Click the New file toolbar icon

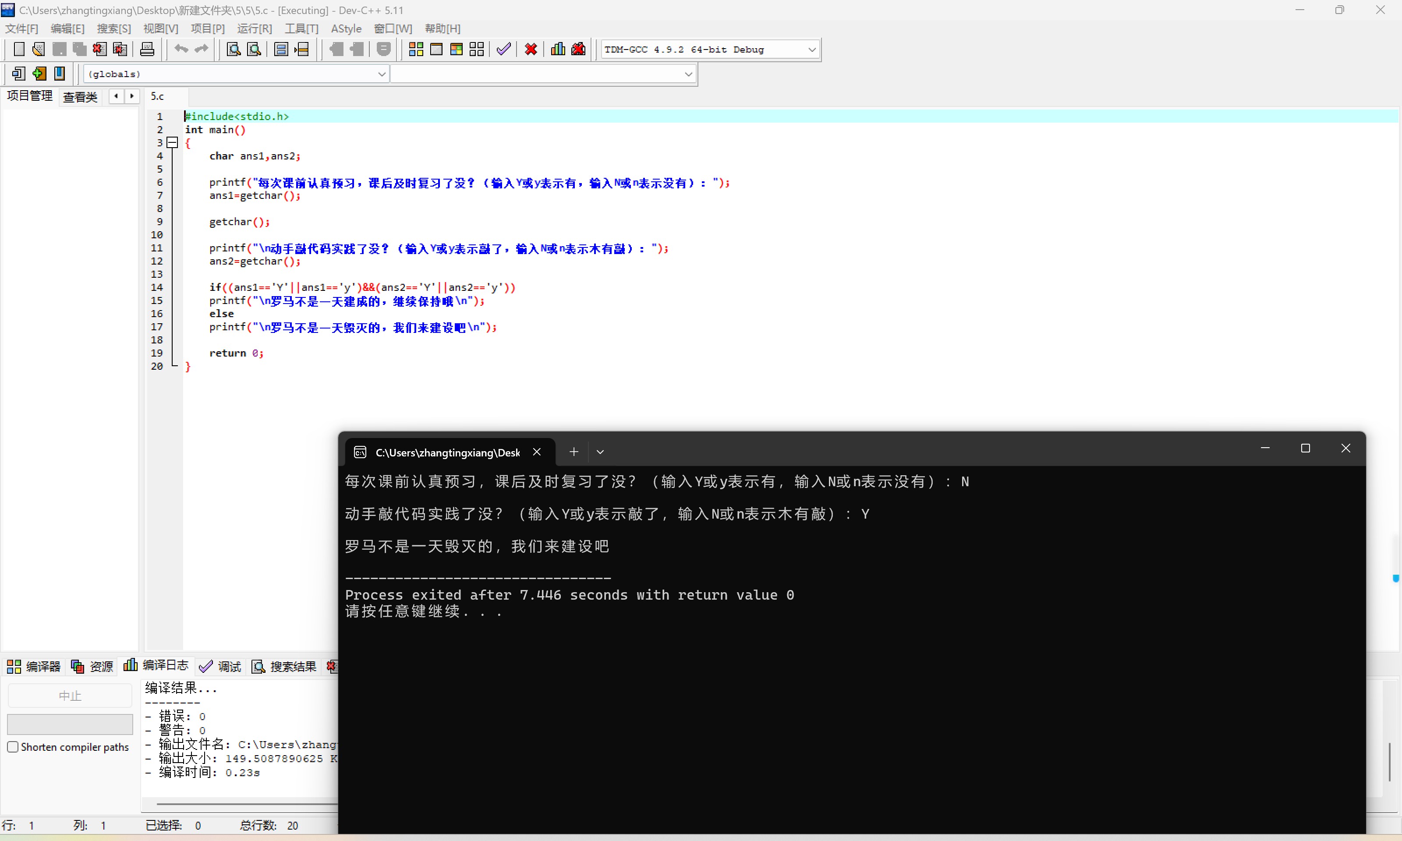pos(19,49)
